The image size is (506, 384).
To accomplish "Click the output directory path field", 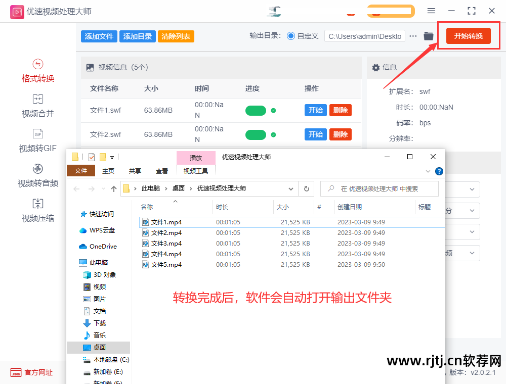I will click(365, 36).
